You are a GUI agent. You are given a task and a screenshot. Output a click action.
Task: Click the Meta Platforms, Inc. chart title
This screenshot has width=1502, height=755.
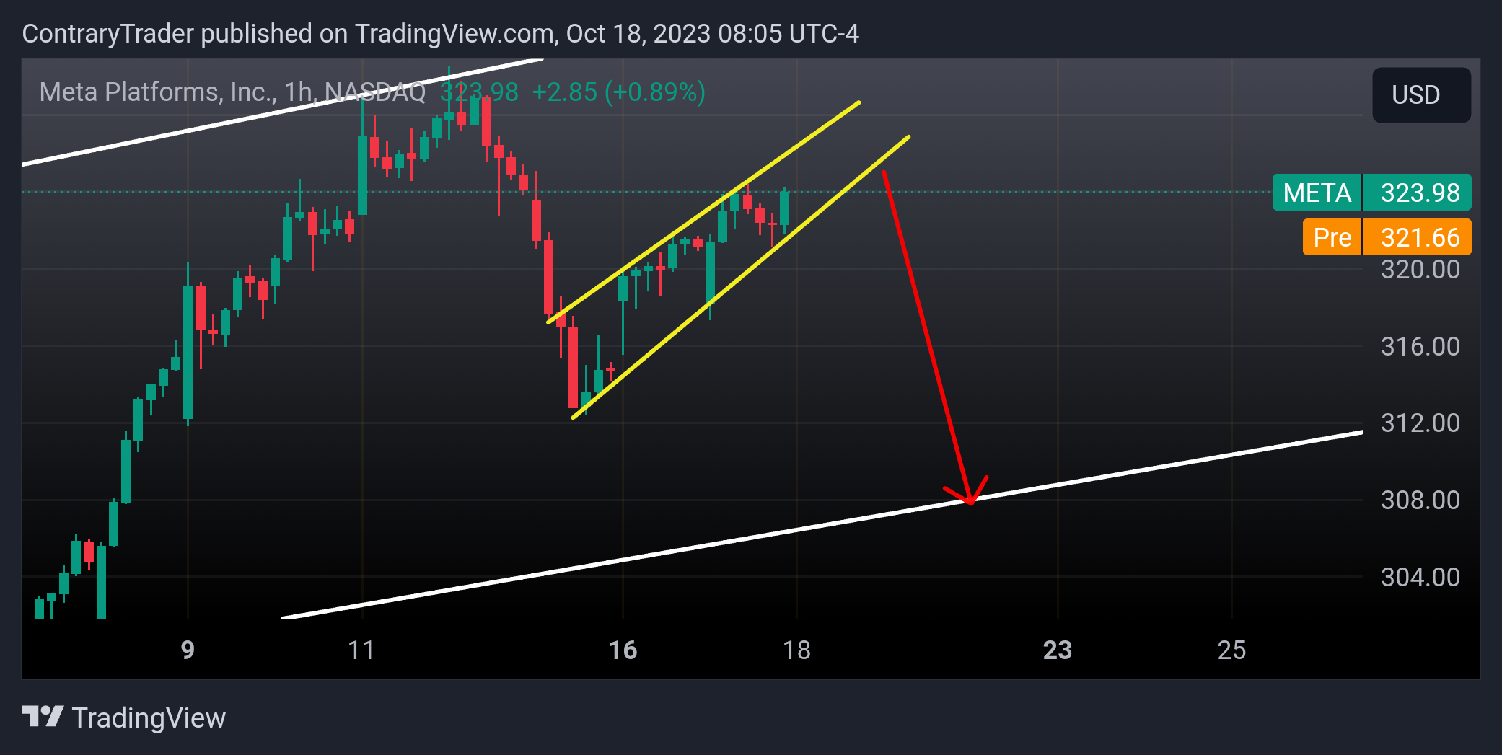pos(232,92)
